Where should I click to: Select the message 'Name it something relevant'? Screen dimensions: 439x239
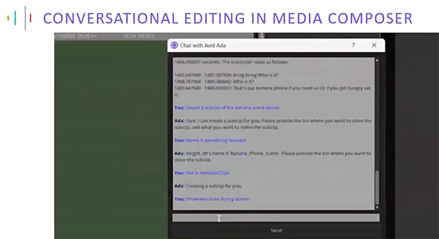[x=210, y=141]
